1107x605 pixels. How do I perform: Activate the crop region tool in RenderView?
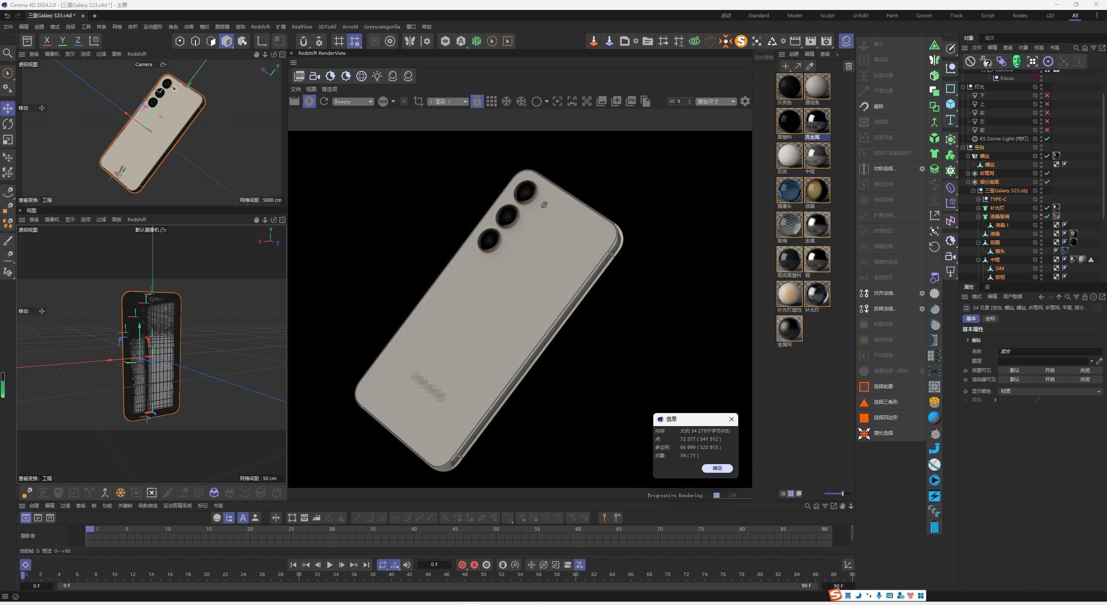coord(418,102)
